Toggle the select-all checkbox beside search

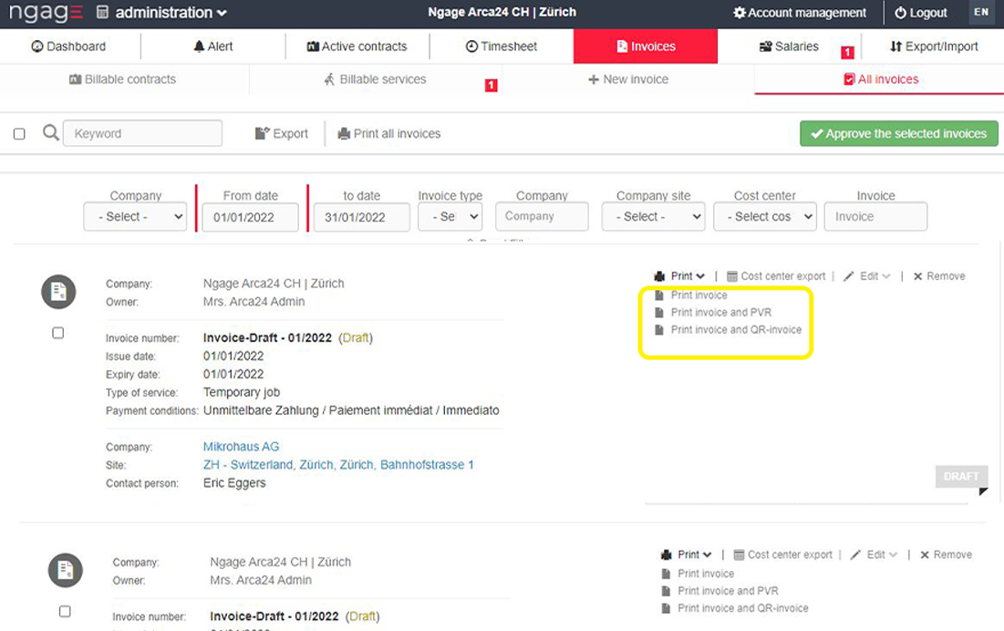(19, 134)
